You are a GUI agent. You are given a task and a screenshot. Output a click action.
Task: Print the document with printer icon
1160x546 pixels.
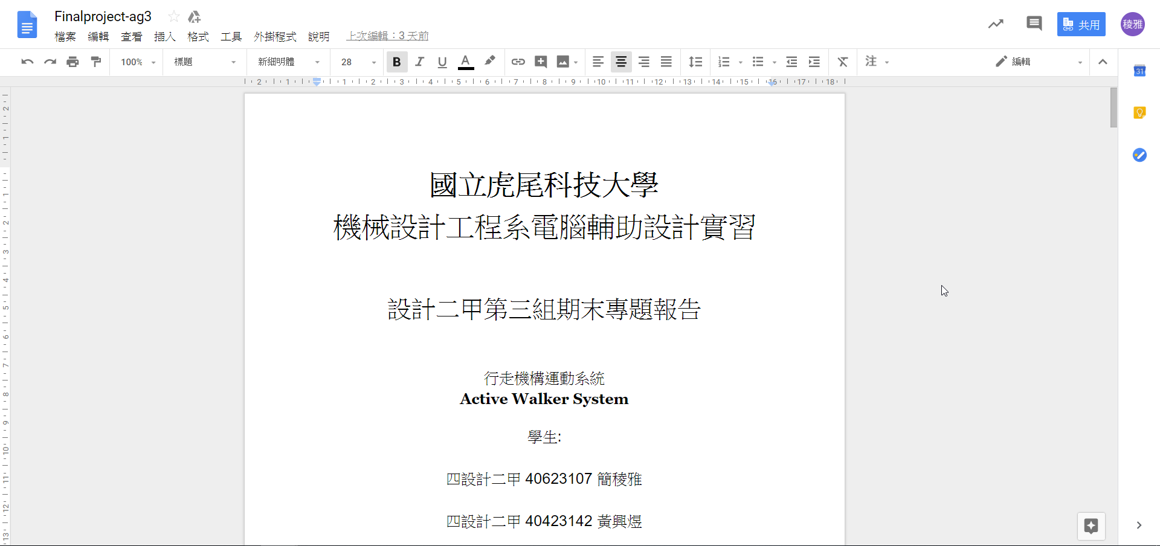72,62
